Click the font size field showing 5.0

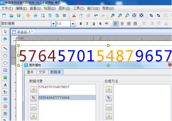coord(63,24)
